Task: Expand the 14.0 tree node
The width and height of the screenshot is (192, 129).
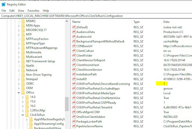Action: pos(23,97)
